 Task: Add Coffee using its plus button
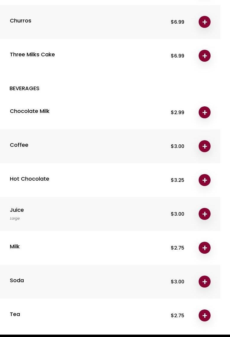[x=205, y=146]
